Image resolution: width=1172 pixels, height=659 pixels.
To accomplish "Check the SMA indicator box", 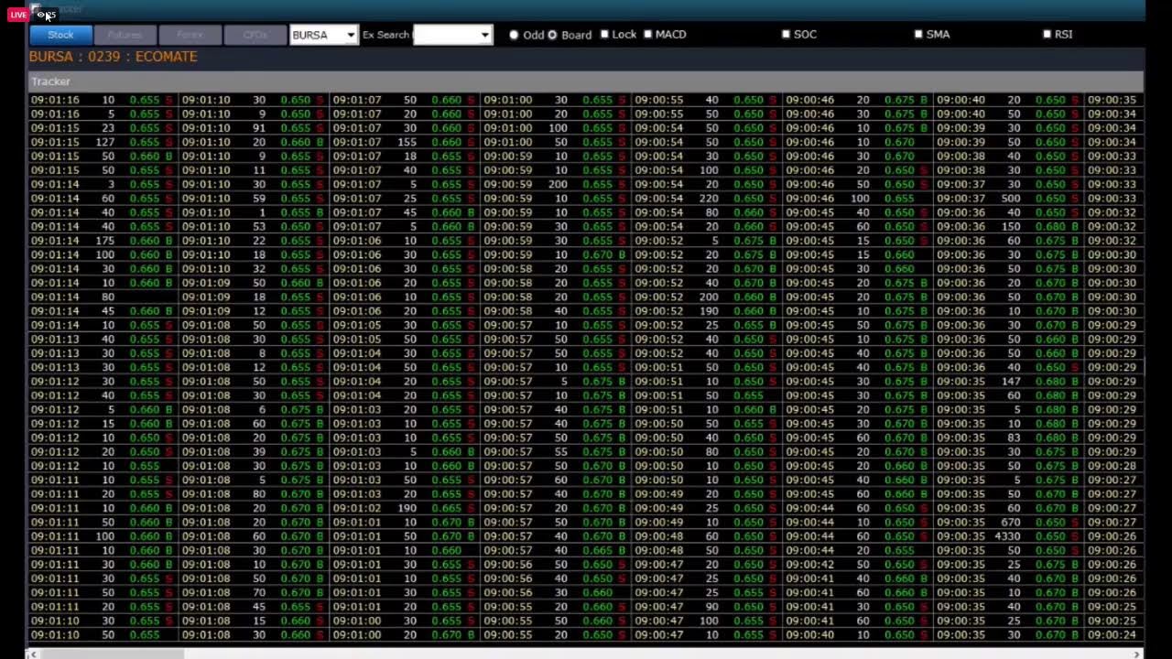I will click(918, 34).
